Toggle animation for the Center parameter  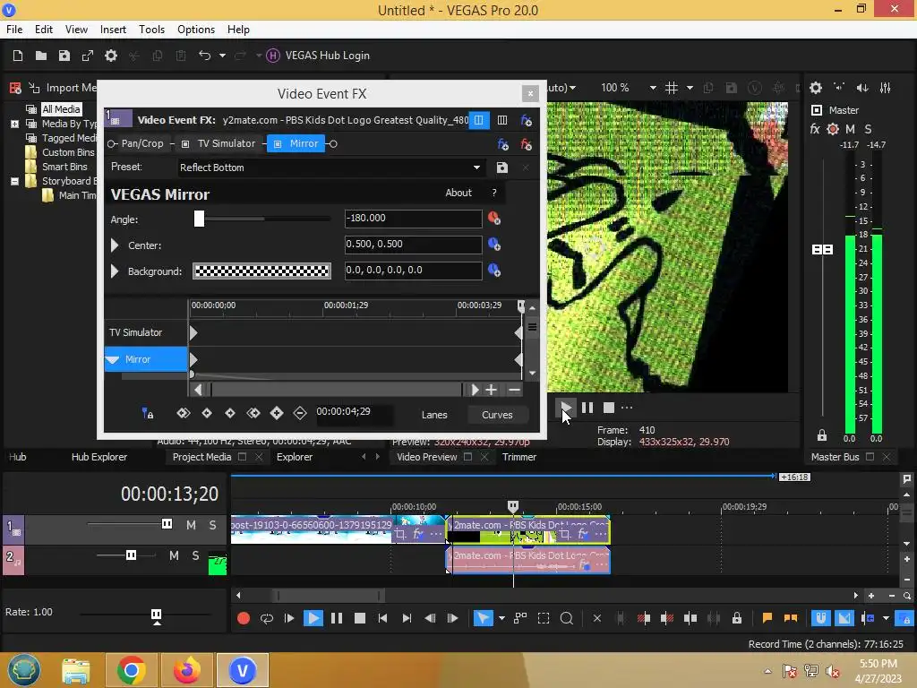coord(493,244)
